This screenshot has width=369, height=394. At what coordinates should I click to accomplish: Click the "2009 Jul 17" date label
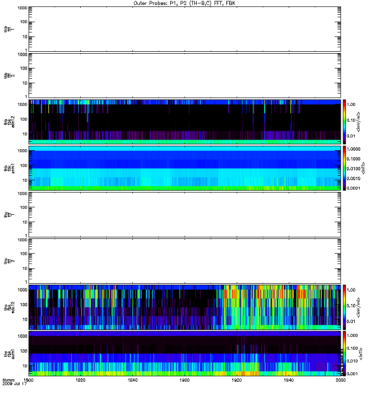click(x=15, y=384)
